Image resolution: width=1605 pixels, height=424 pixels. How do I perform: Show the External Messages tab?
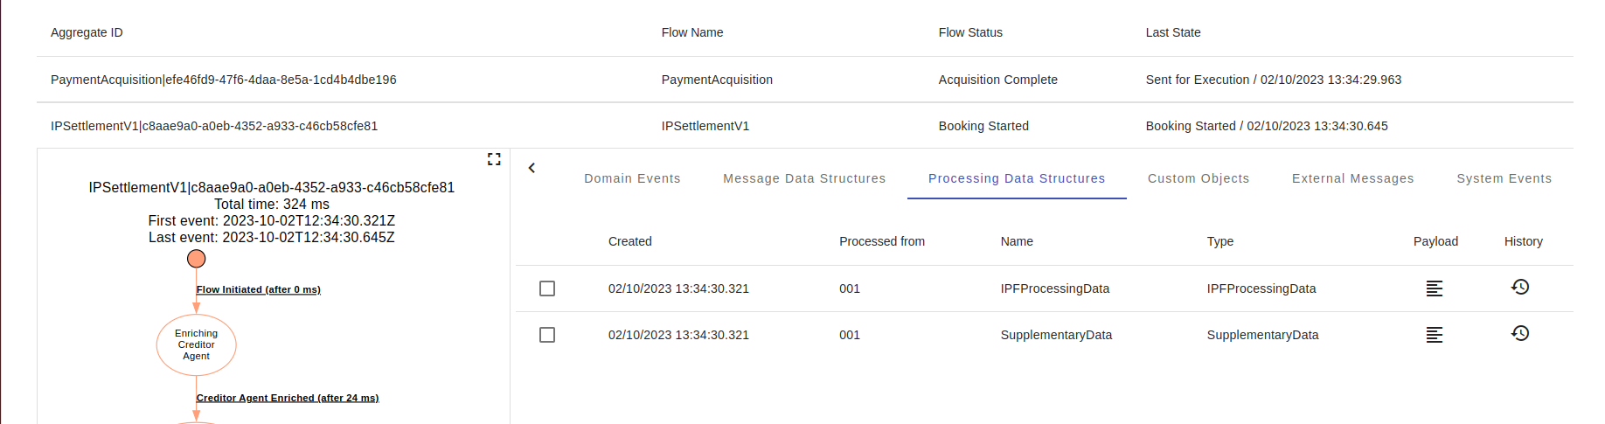click(1352, 178)
